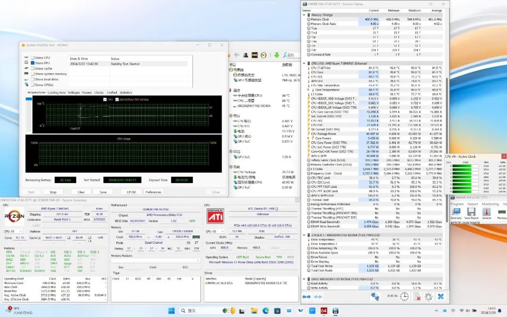Collapse Memory Timings sensor group
507x317 pixels.
304,15
